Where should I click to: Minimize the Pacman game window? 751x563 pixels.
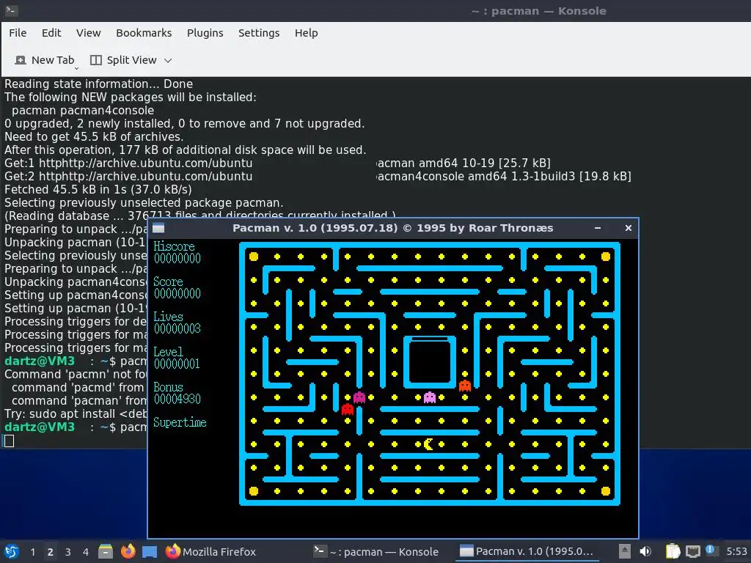point(597,229)
